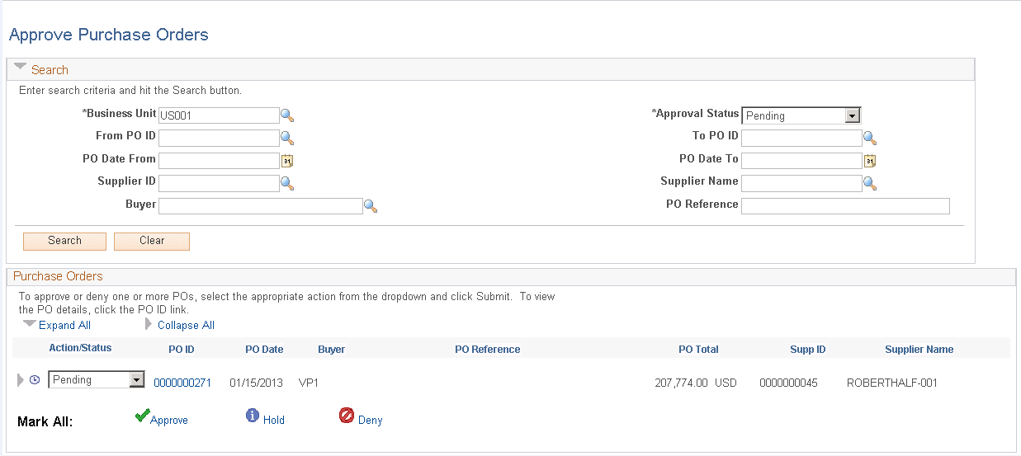
Task: Focus the To PO ID field
Action: pos(801,138)
